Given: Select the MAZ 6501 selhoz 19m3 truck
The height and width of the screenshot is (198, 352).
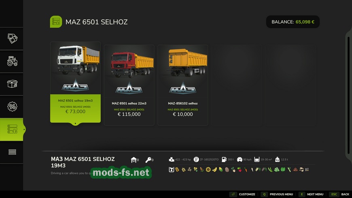Looking at the screenshot, I should pyautogui.click(x=75, y=82).
